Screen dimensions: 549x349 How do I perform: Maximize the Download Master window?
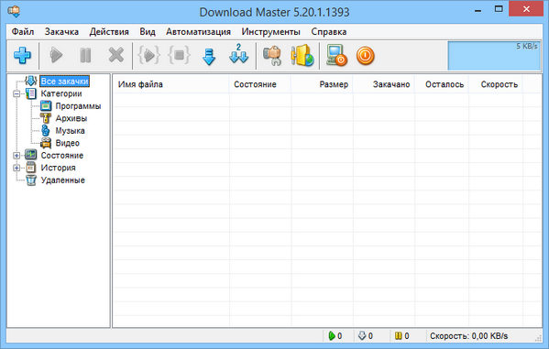point(499,9)
